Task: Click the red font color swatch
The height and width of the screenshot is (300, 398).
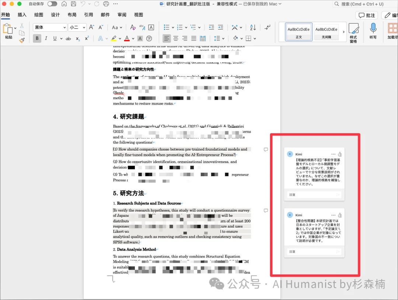Action: coord(128,38)
